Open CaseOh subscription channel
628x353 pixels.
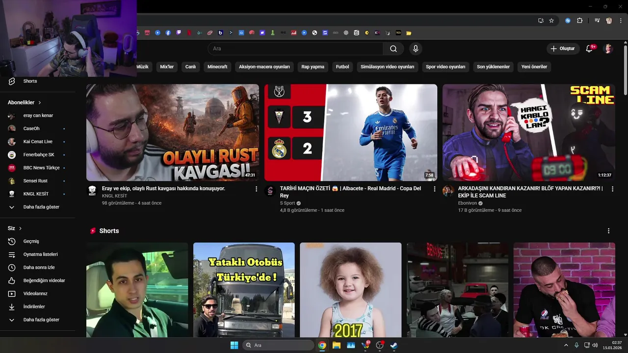click(x=38, y=128)
